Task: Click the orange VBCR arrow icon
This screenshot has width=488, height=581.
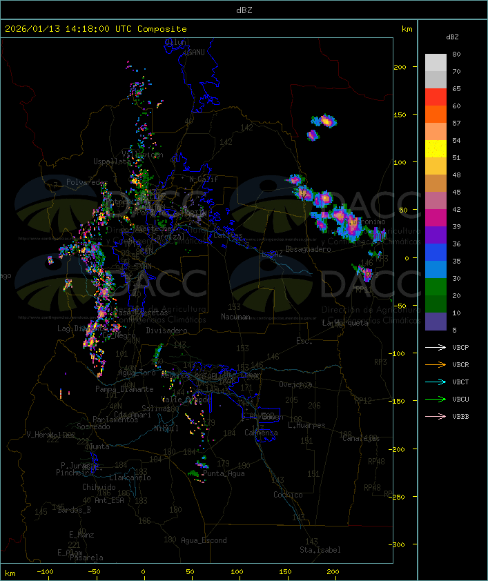Action: click(x=436, y=365)
